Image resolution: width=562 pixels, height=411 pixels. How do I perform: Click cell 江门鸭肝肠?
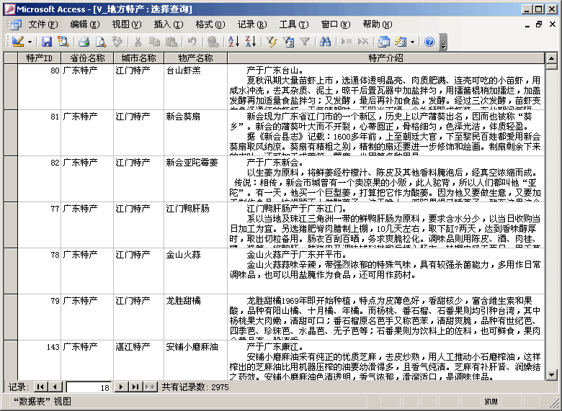(x=196, y=225)
